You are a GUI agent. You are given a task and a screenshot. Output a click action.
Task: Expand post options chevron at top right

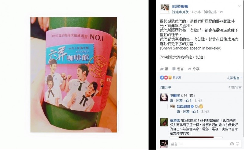[239, 6]
